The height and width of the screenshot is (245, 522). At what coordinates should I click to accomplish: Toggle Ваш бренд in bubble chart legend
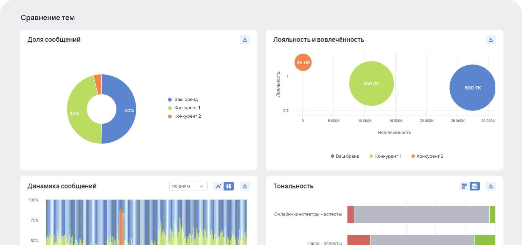[345, 156]
